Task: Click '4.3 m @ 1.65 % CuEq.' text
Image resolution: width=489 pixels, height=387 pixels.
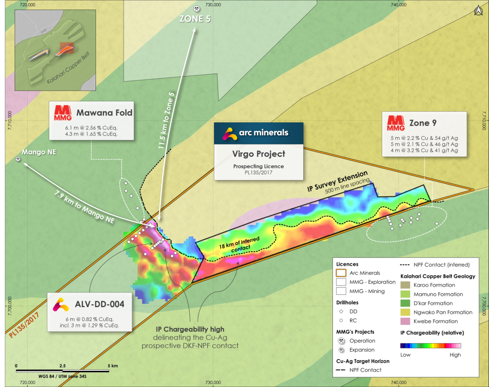Action: click(91, 134)
